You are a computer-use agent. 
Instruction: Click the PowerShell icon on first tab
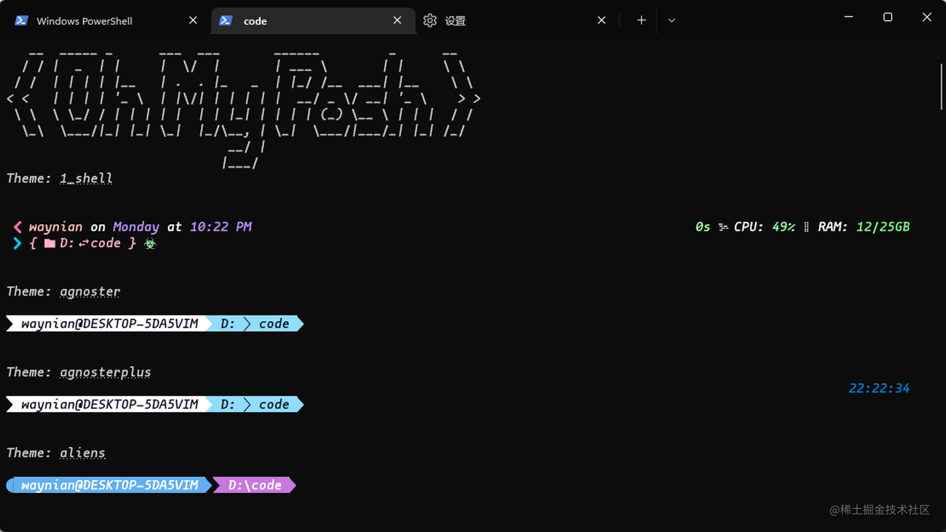click(21, 21)
